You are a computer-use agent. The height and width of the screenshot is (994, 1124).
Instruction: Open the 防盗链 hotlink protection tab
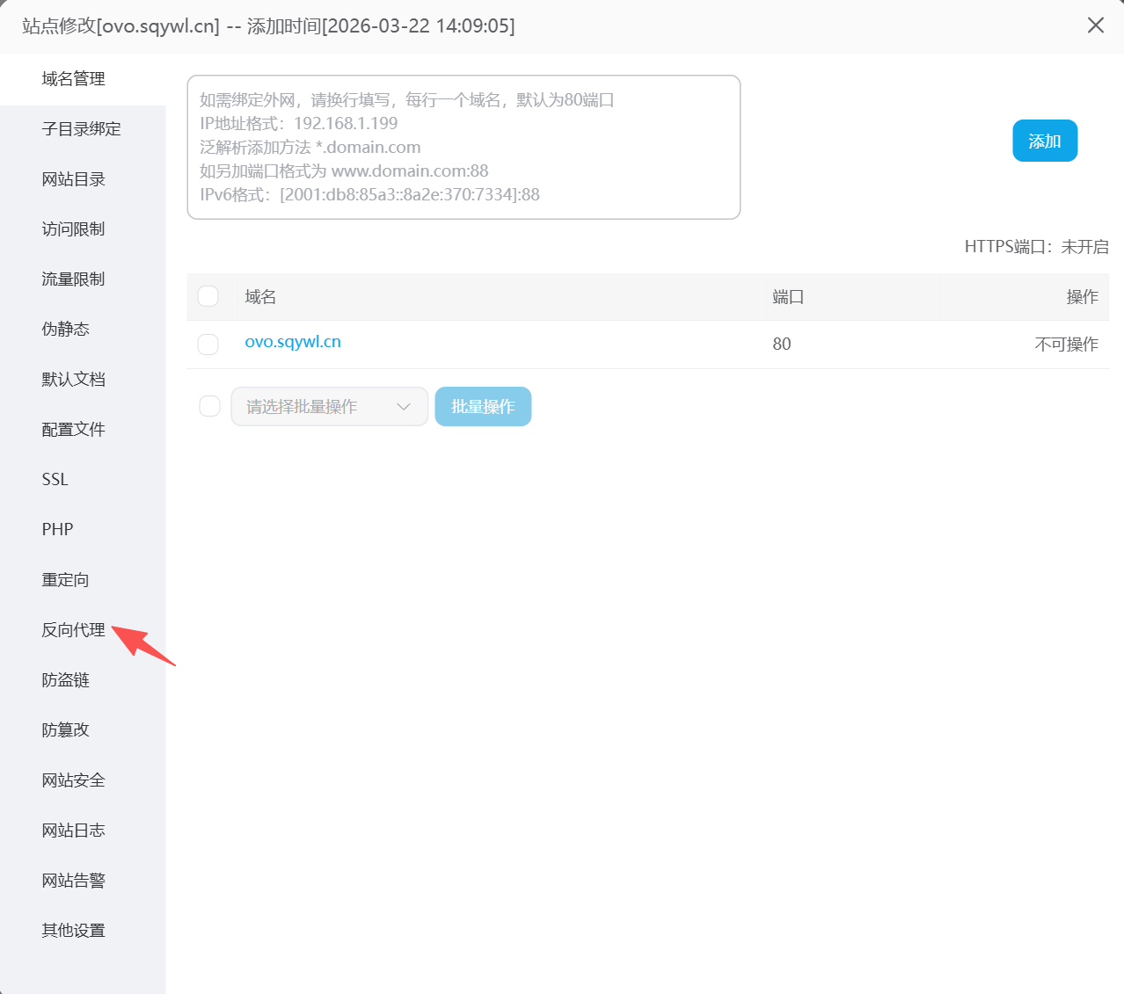pyautogui.click(x=65, y=680)
